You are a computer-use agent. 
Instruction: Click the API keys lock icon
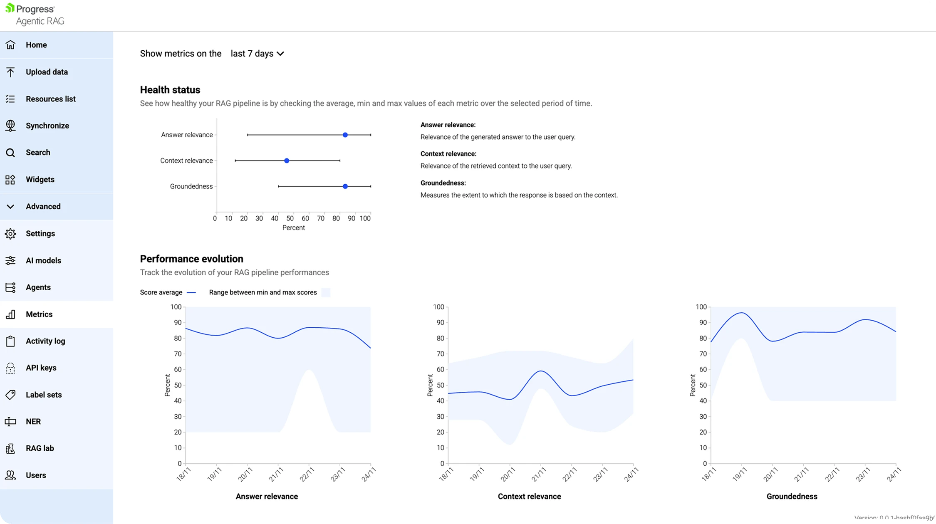click(10, 368)
